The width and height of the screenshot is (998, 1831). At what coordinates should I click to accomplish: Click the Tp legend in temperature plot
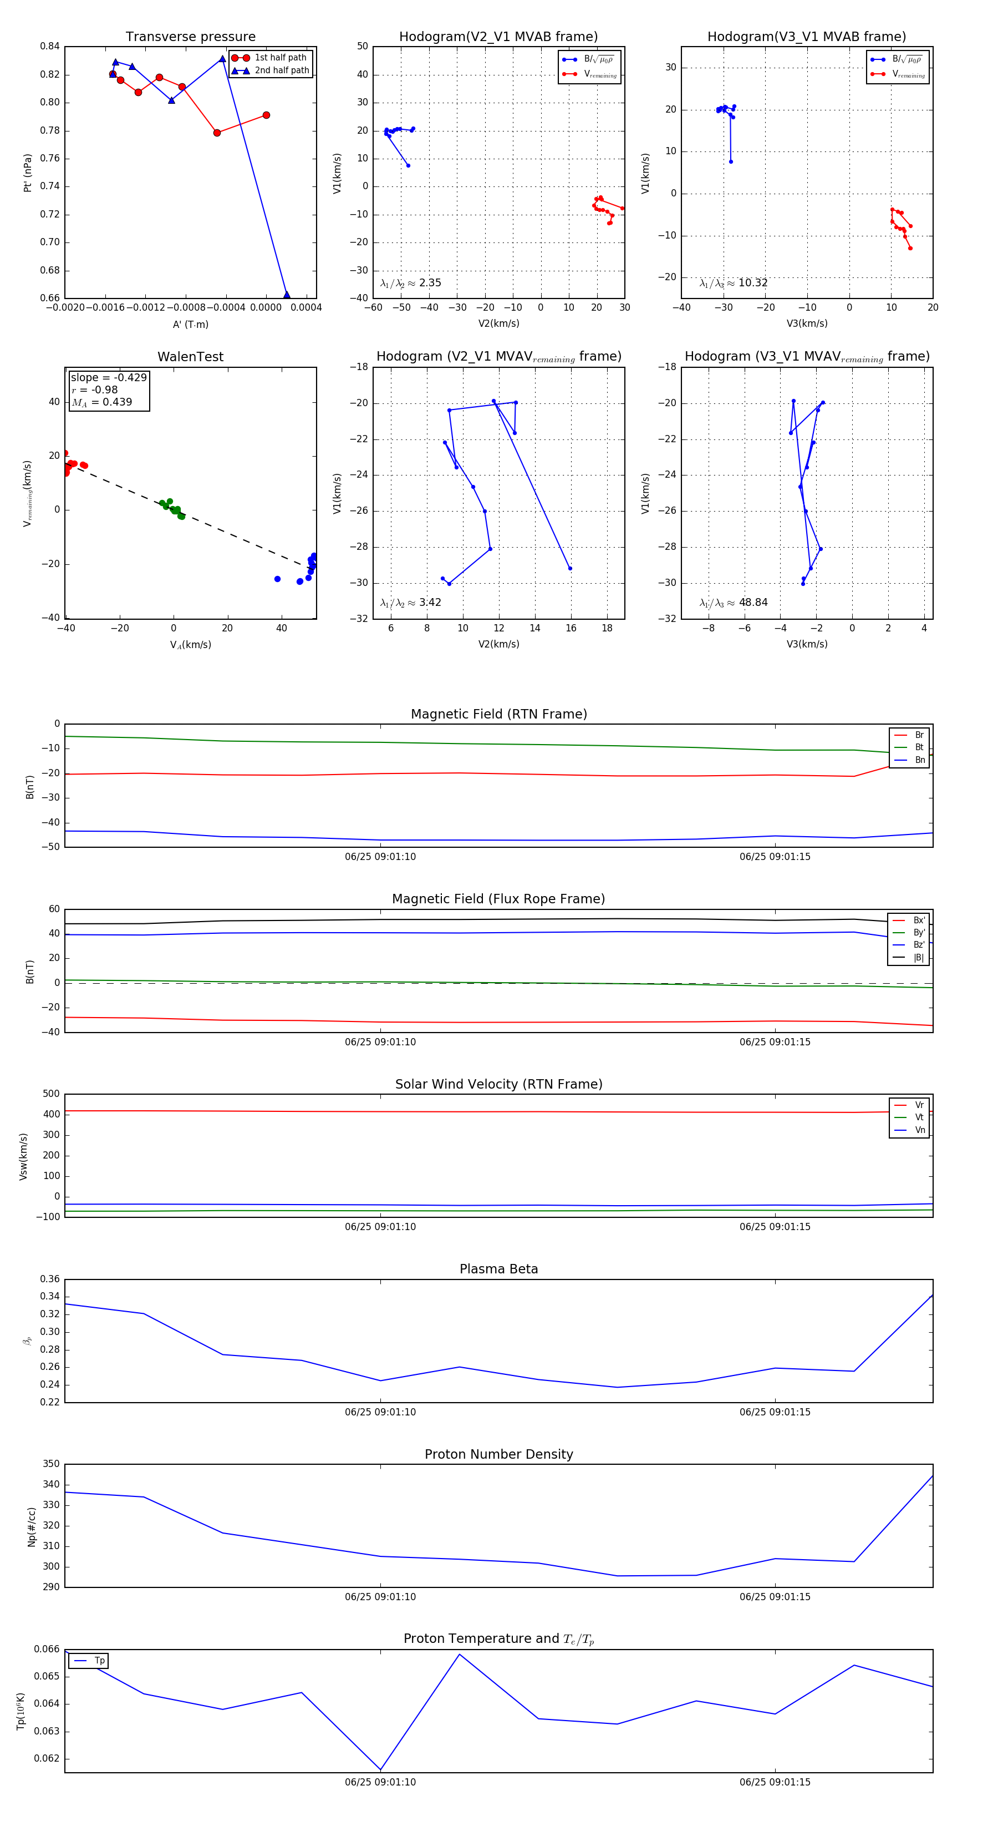tap(89, 1661)
